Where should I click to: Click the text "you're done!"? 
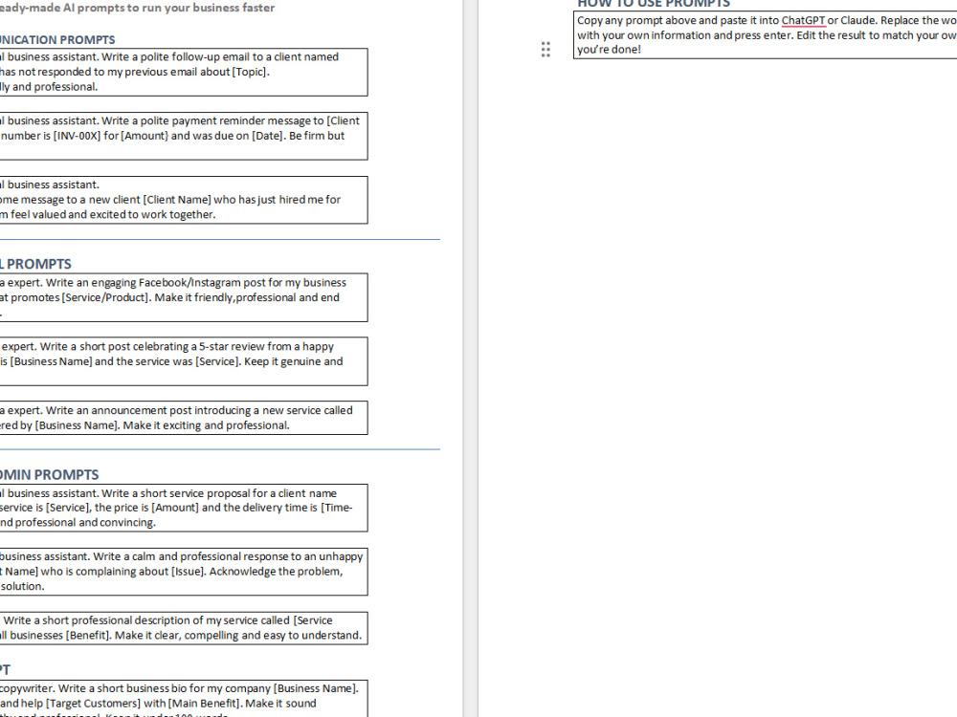click(609, 50)
